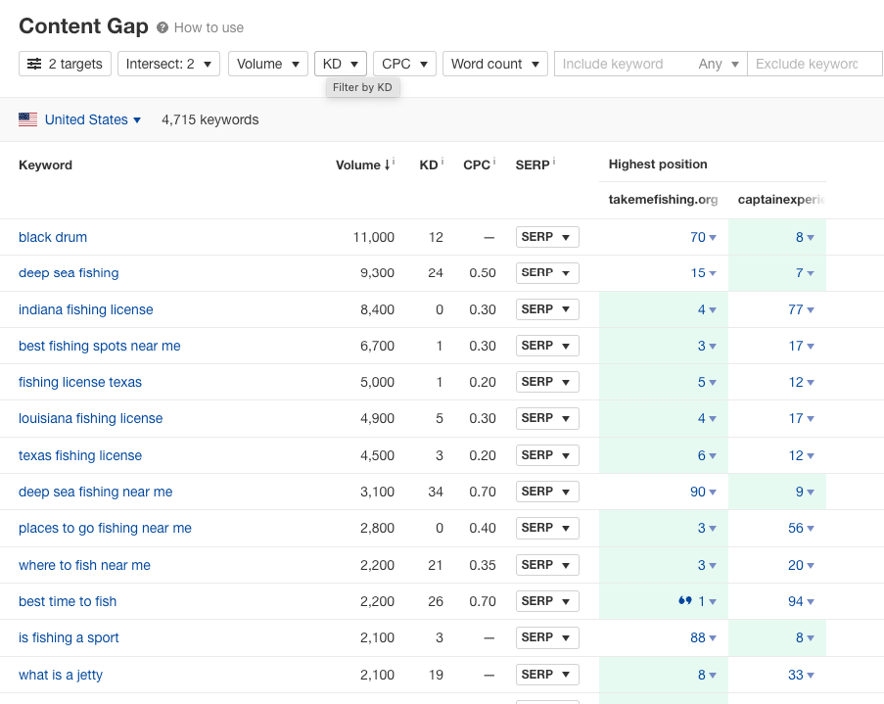The image size is (884, 704).
Task: Open the KD filter dropdown
Action: (x=341, y=64)
